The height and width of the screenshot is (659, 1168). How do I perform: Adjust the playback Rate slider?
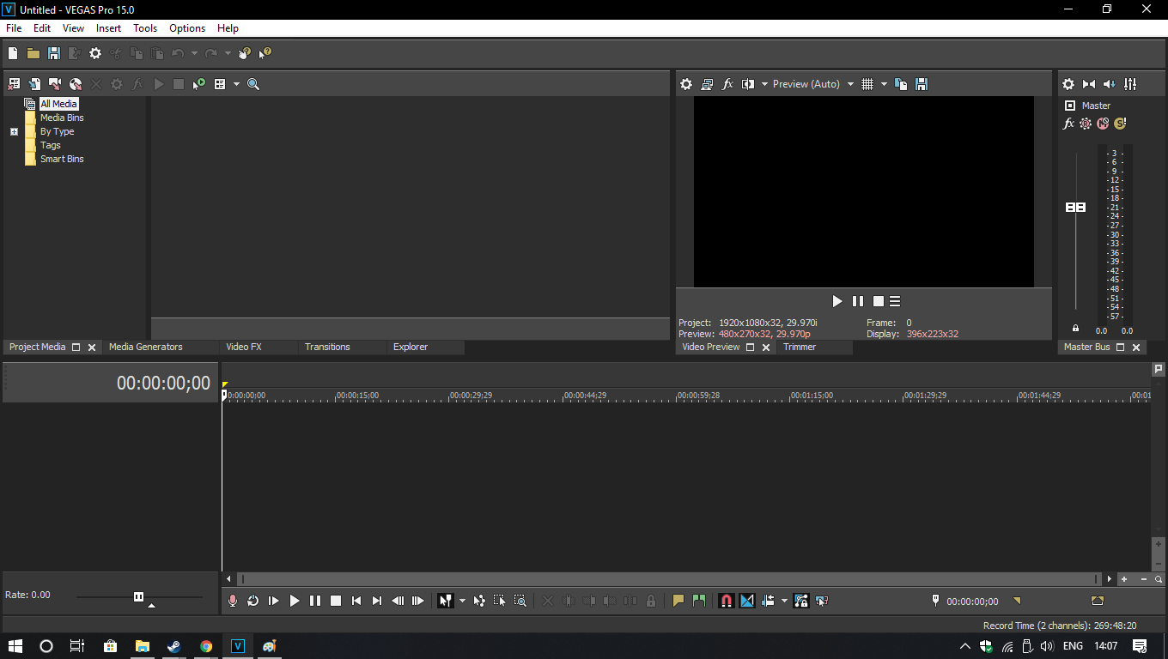[x=138, y=595]
